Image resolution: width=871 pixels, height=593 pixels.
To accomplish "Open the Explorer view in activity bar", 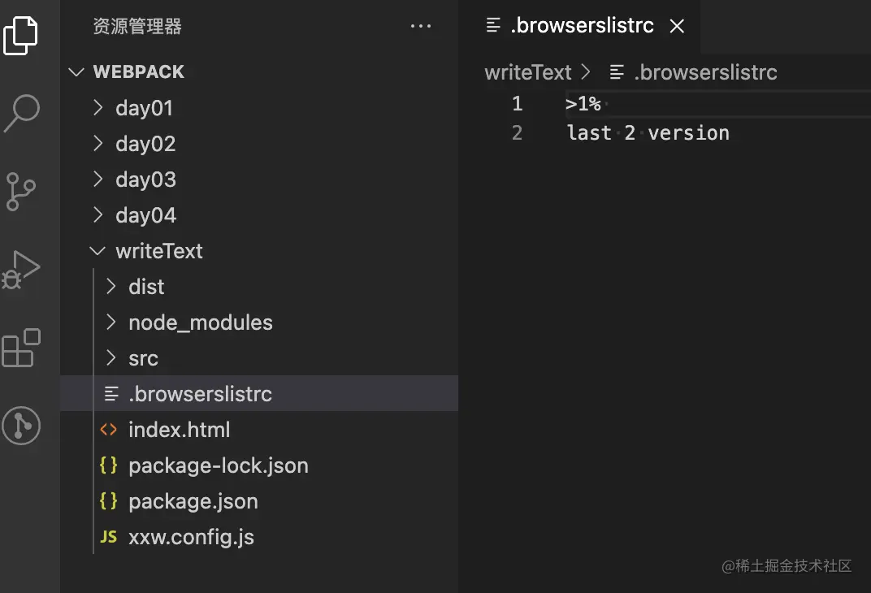I will pos(21,34).
